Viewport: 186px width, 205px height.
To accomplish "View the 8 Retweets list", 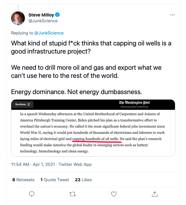I will click(x=23, y=180).
